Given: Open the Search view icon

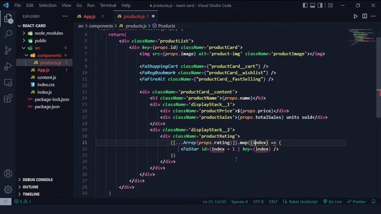Looking at the screenshot, I should (x=8, y=34).
